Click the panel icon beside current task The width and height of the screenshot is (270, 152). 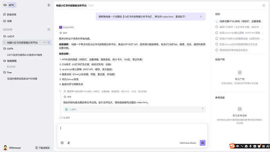49,43
